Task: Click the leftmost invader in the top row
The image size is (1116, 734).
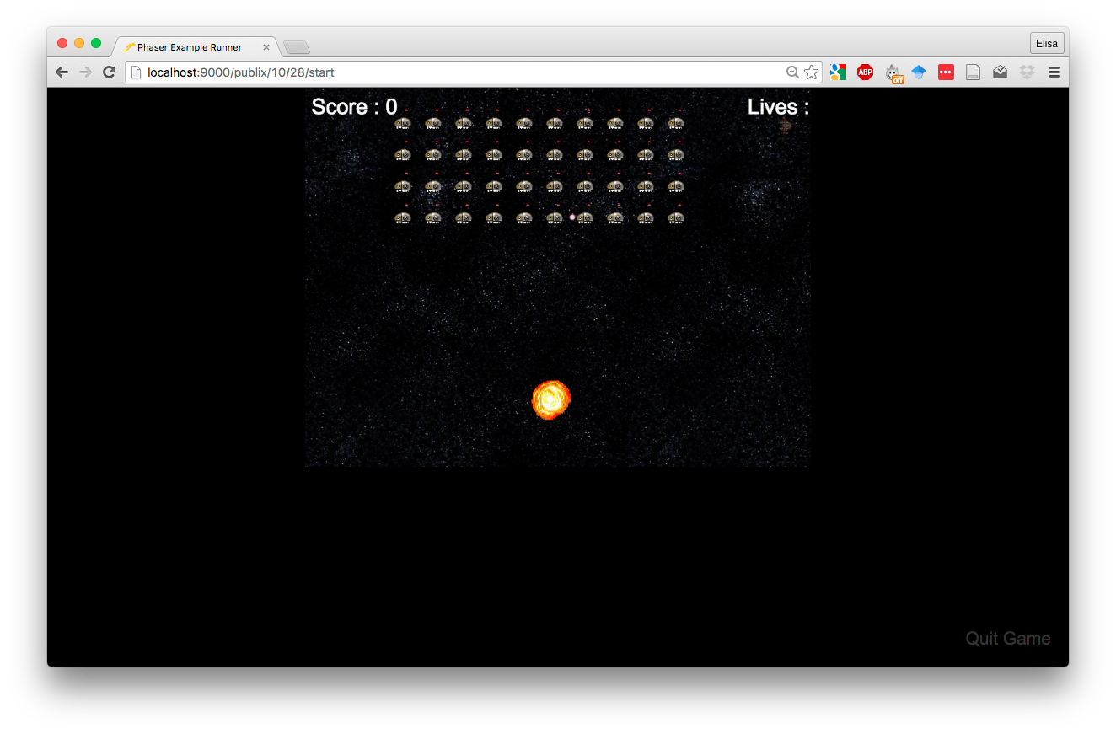Action: (403, 123)
